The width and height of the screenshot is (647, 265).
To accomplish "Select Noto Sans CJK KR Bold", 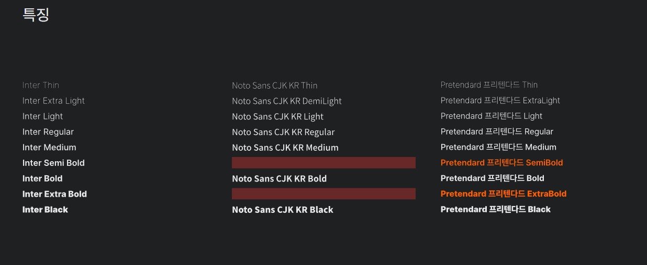I will click(x=280, y=178).
